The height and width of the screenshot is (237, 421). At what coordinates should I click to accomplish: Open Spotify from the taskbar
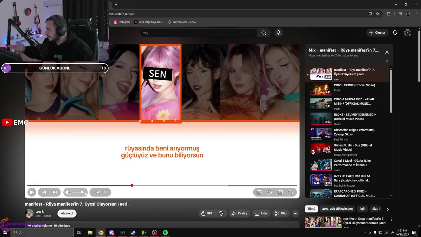(165, 233)
